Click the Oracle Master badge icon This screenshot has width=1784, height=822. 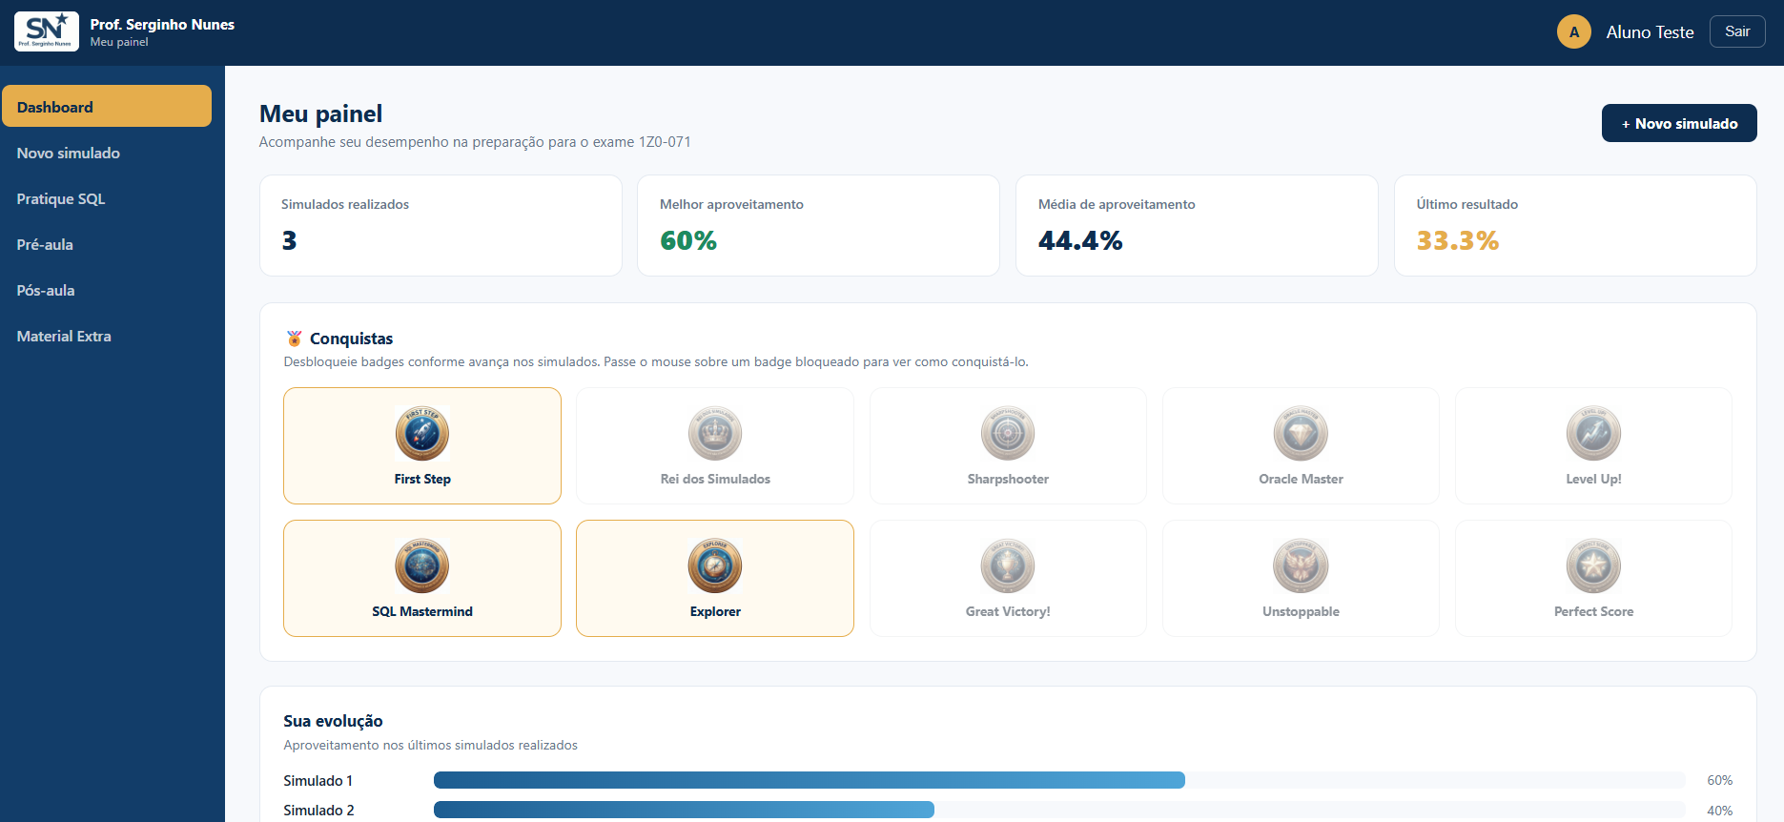(1301, 434)
